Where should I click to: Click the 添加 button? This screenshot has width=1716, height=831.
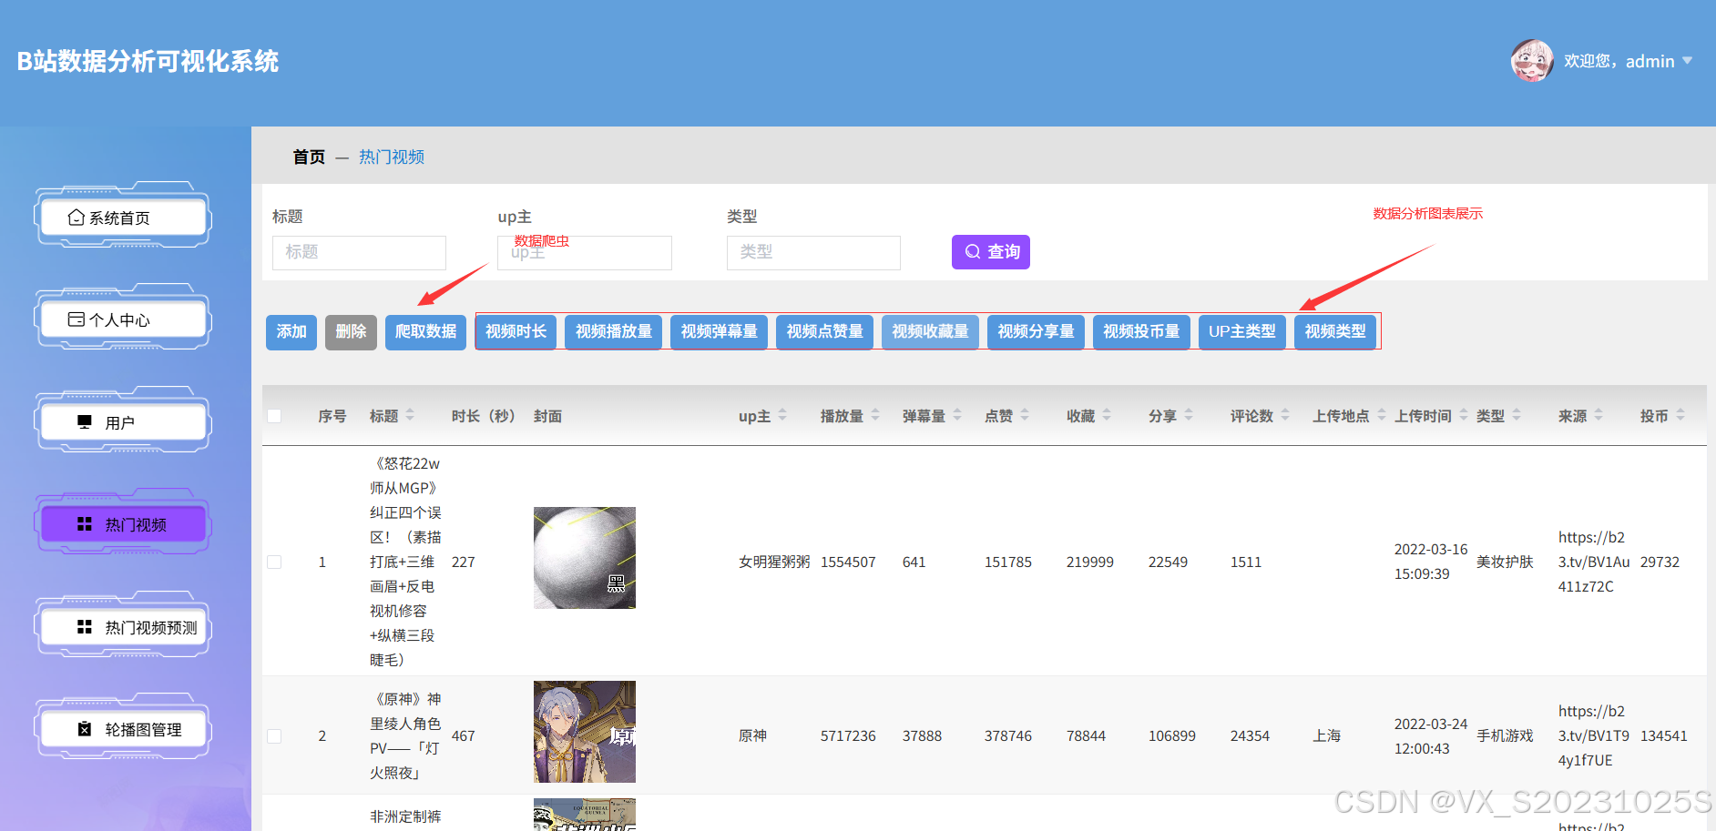(x=291, y=332)
